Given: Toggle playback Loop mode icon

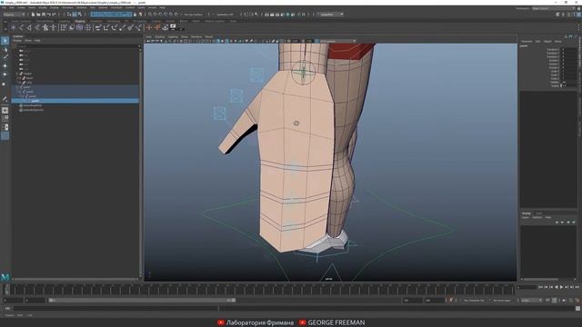Looking at the screenshot, I should pos(547,301).
